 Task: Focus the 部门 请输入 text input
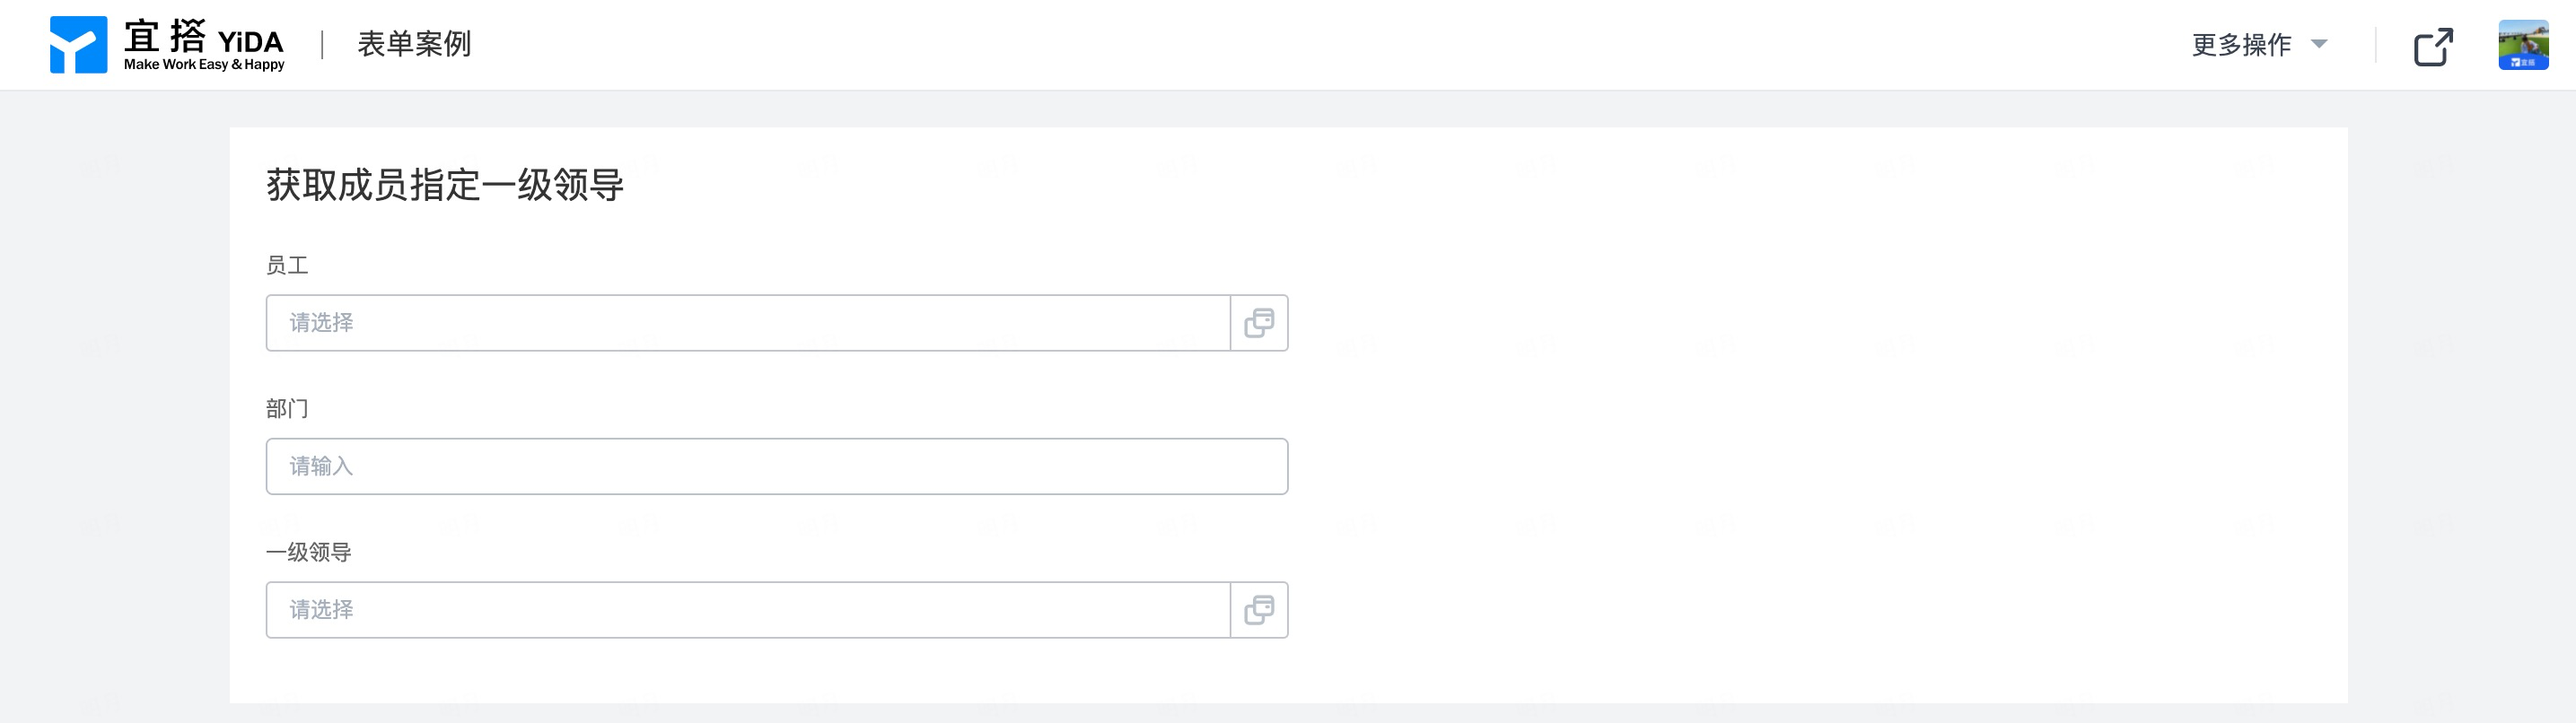(777, 466)
